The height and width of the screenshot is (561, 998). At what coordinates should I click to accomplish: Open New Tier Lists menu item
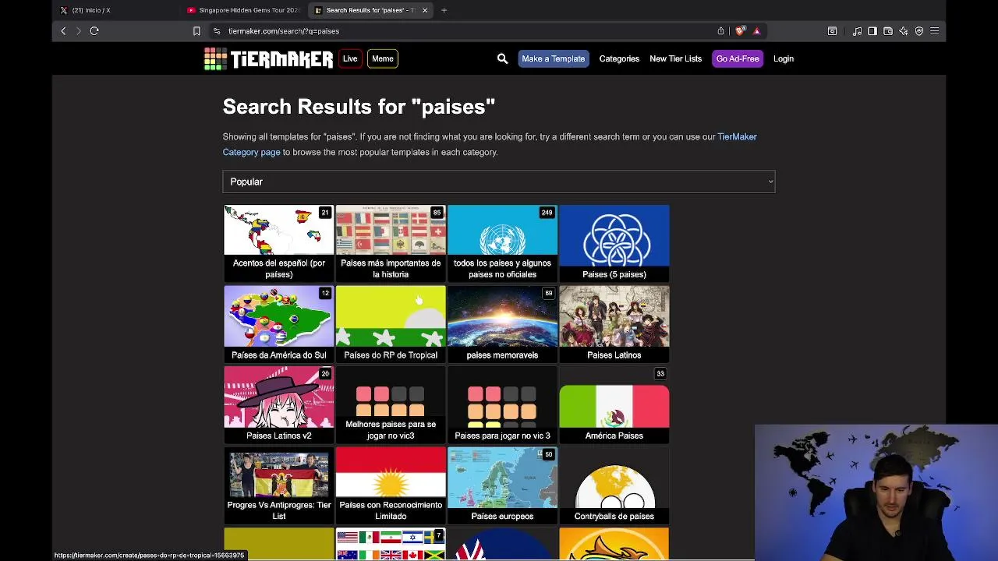coord(675,58)
